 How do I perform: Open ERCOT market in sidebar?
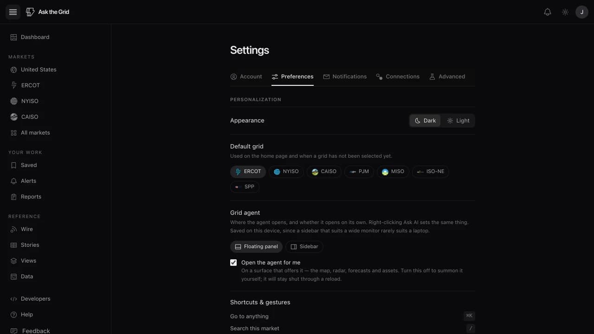pos(56,85)
